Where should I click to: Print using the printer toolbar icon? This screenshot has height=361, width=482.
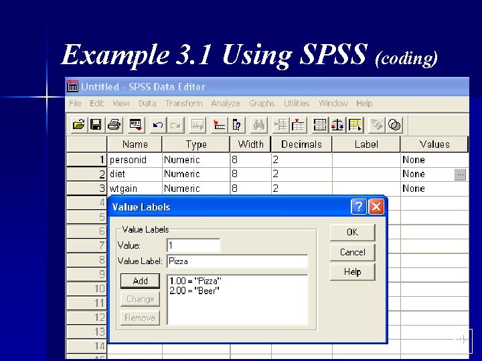(114, 125)
